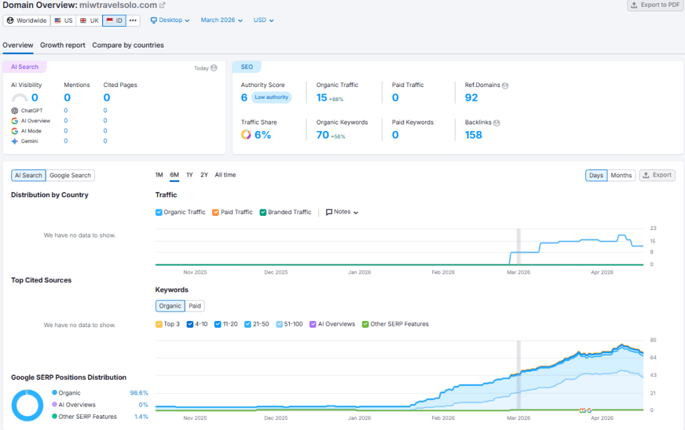Viewport: 685px width, 430px height.
Task: Click the Google AI Overview icon
Action: (x=15, y=121)
